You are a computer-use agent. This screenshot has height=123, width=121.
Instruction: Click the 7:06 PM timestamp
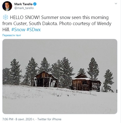tap(8, 119)
